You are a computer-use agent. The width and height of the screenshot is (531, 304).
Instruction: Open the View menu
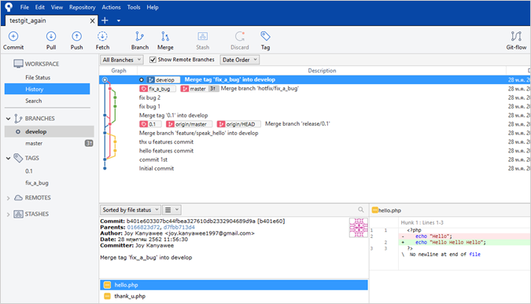point(57,7)
